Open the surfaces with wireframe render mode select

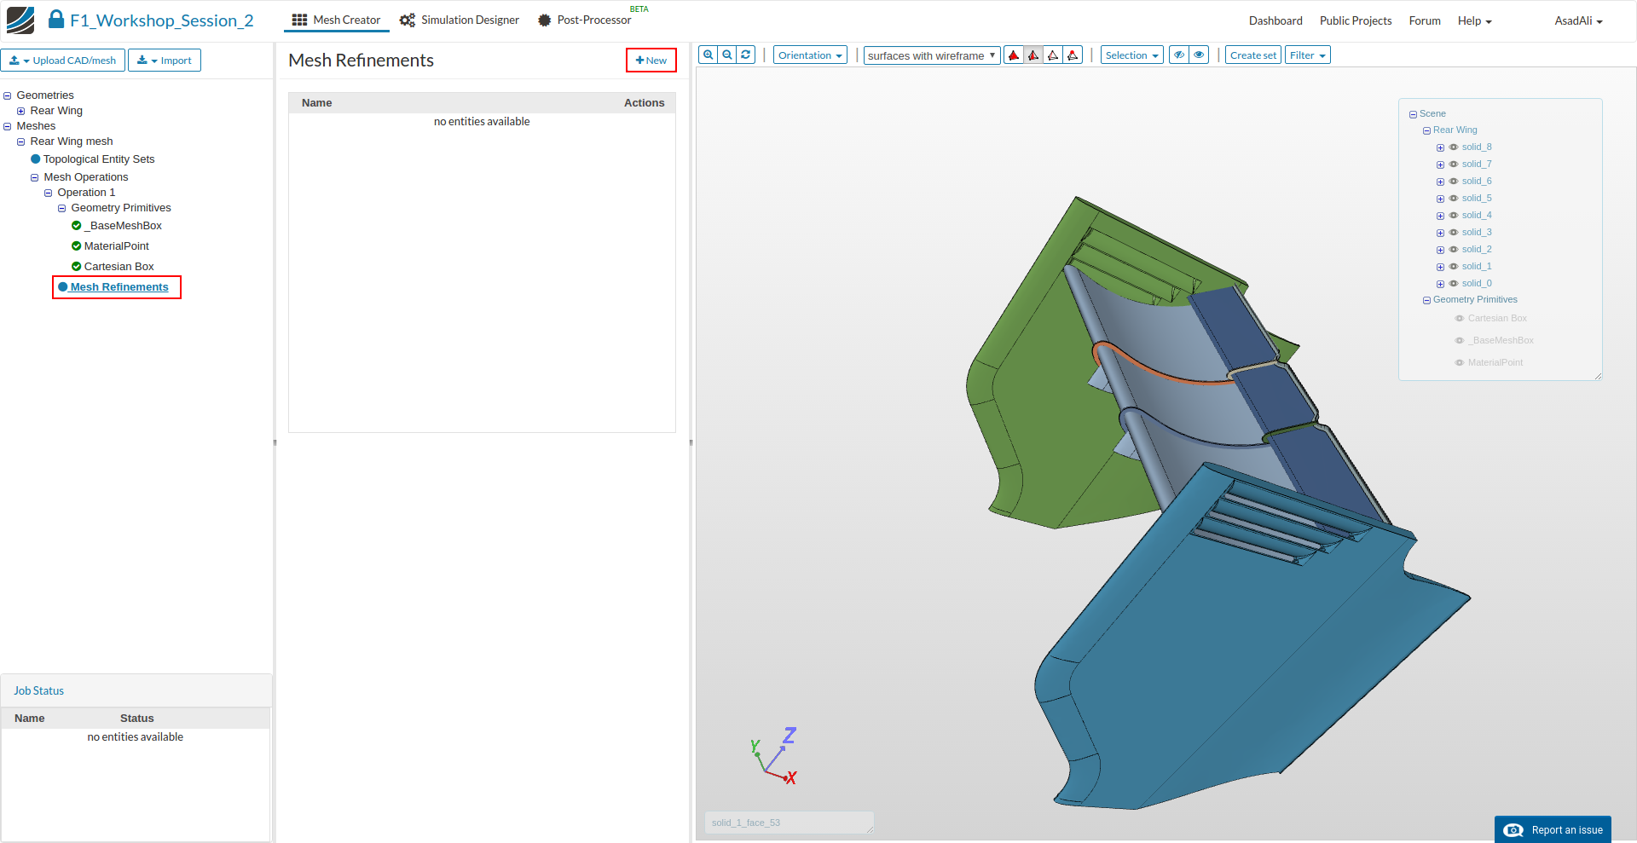click(932, 55)
